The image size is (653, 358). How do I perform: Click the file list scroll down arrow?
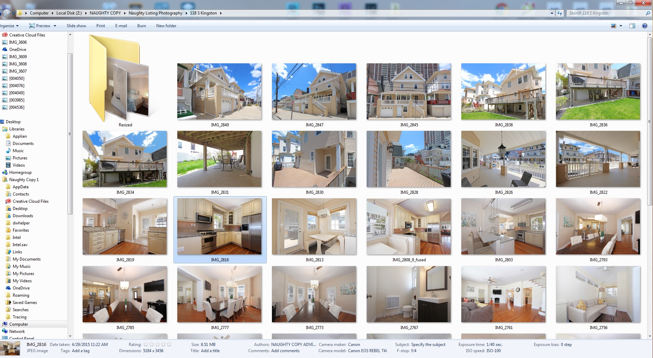650,336
